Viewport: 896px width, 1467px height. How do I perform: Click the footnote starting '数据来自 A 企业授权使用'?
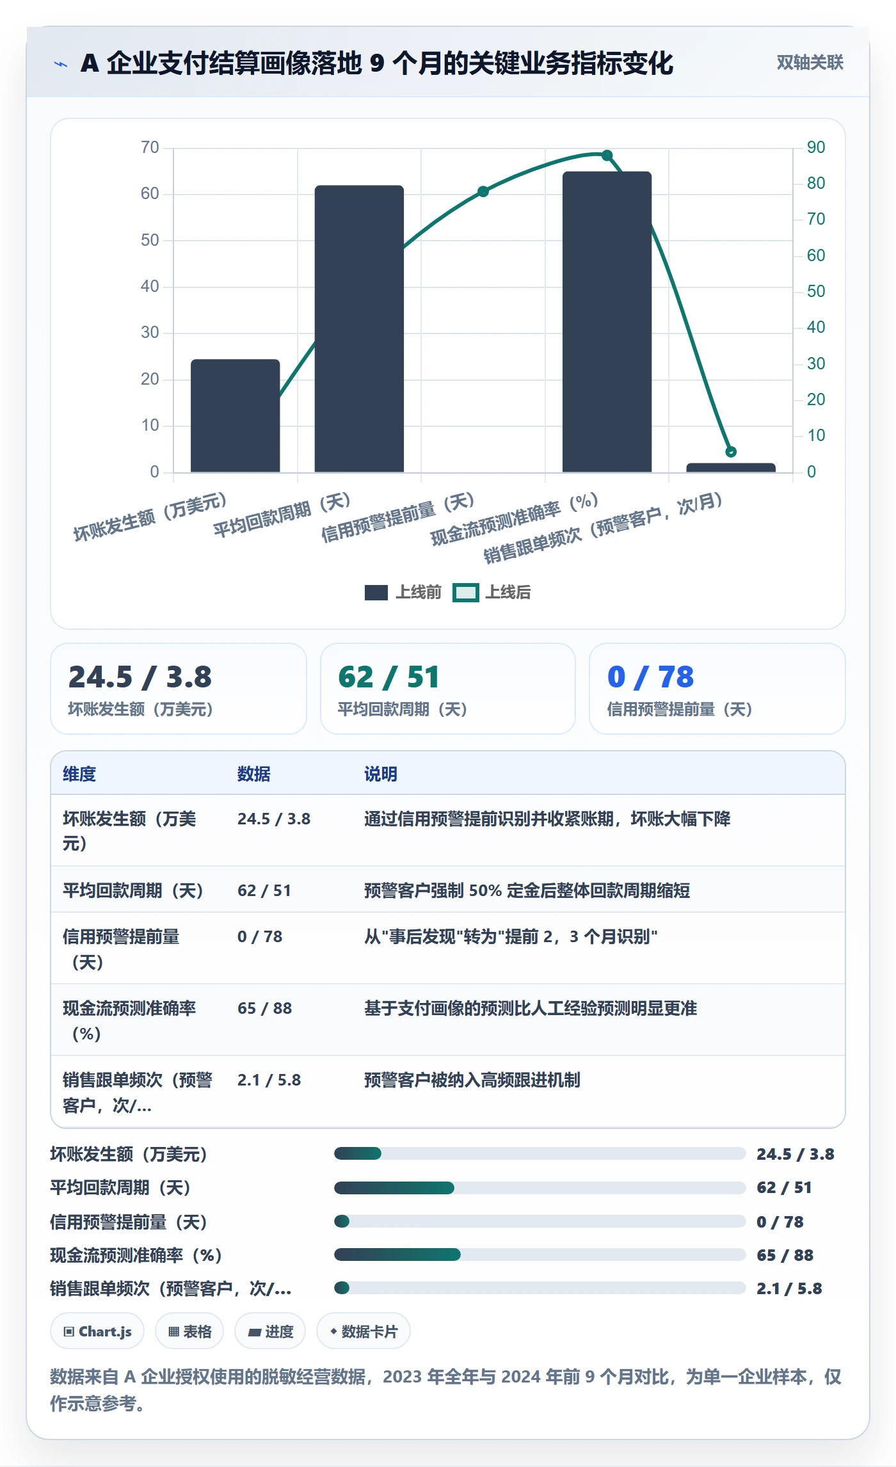point(445,1390)
